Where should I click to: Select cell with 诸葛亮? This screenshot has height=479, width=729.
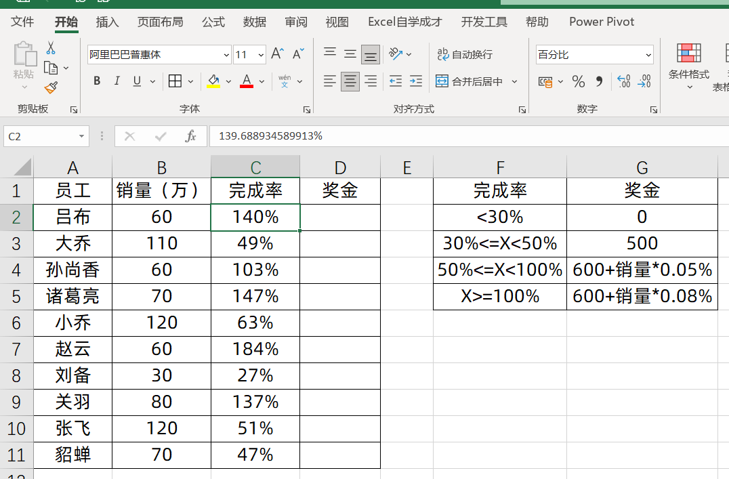tap(72, 296)
